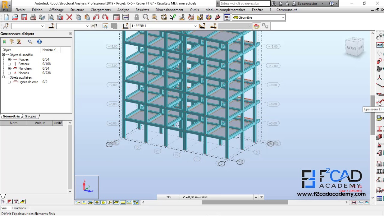Viewport: 384px width, 216px height.
Task: Toggle the 123 values display icon
Action: point(129,202)
